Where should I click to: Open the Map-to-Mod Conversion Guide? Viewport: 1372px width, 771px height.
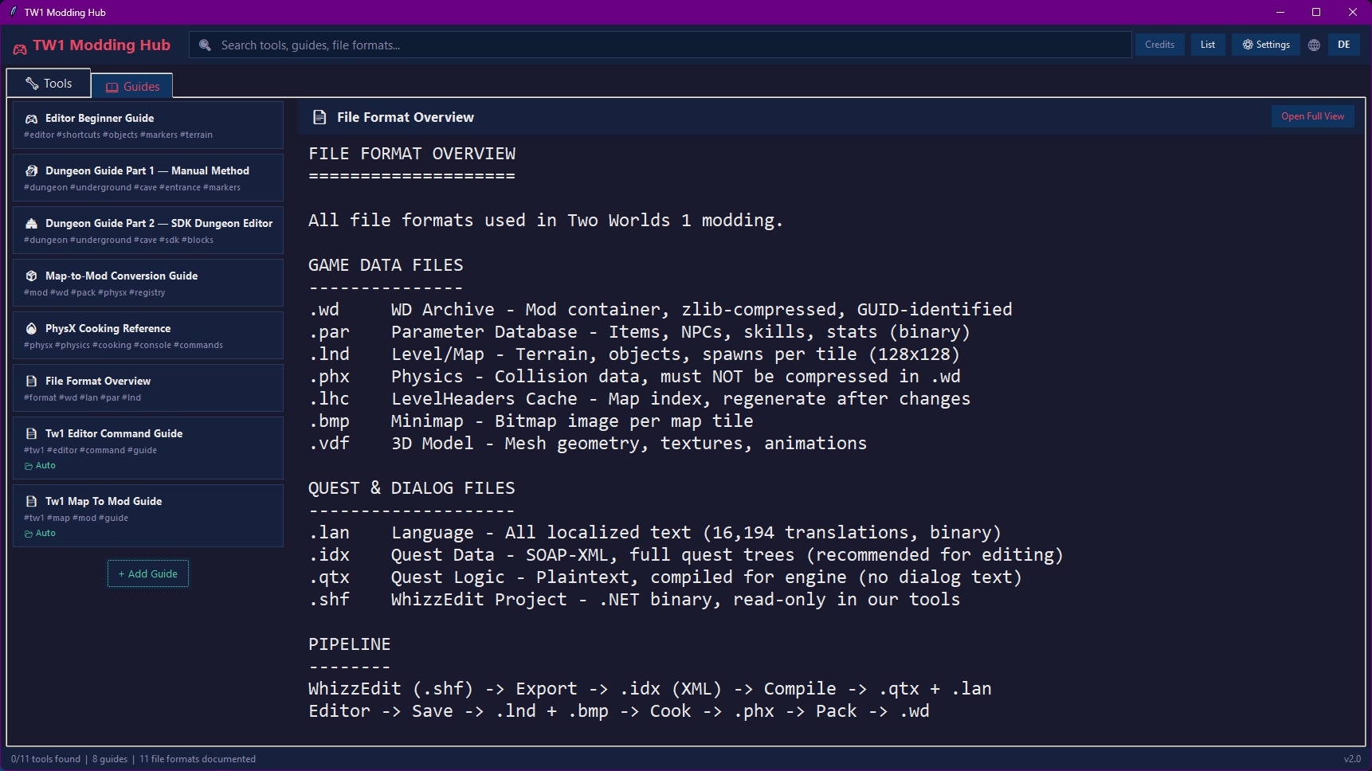(148, 283)
